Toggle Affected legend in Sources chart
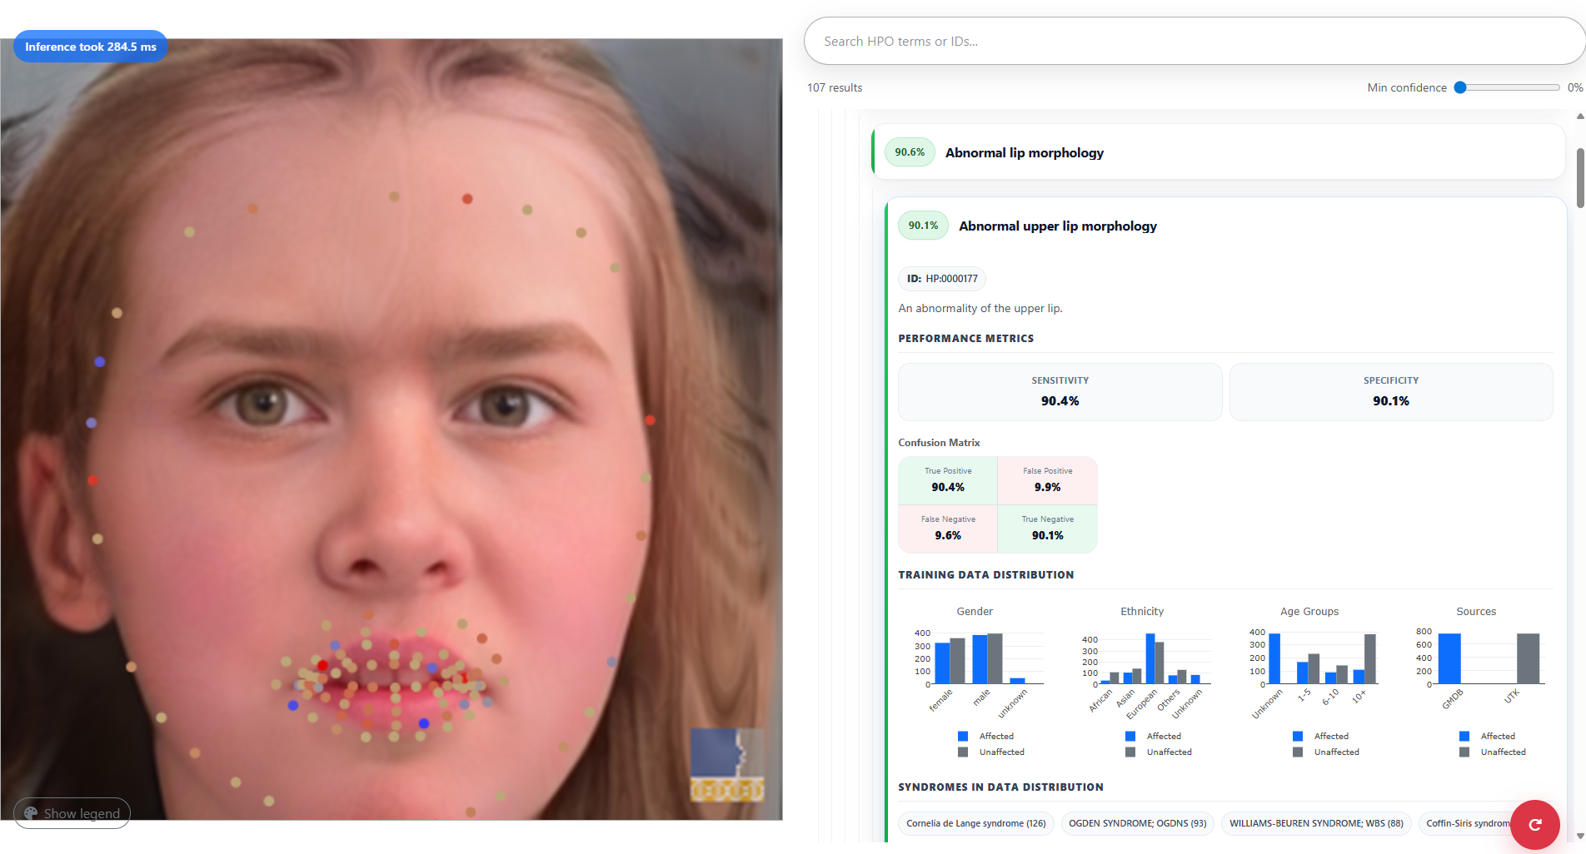The height and width of the screenshot is (854, 1586). (x=1488, y=736)
